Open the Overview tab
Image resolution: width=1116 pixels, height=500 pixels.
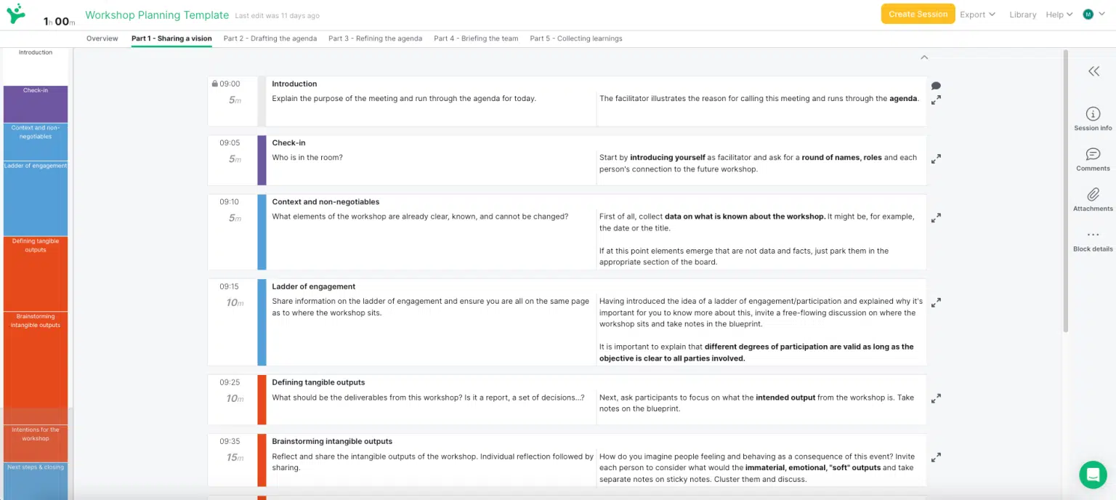click(x=102, y=39)
